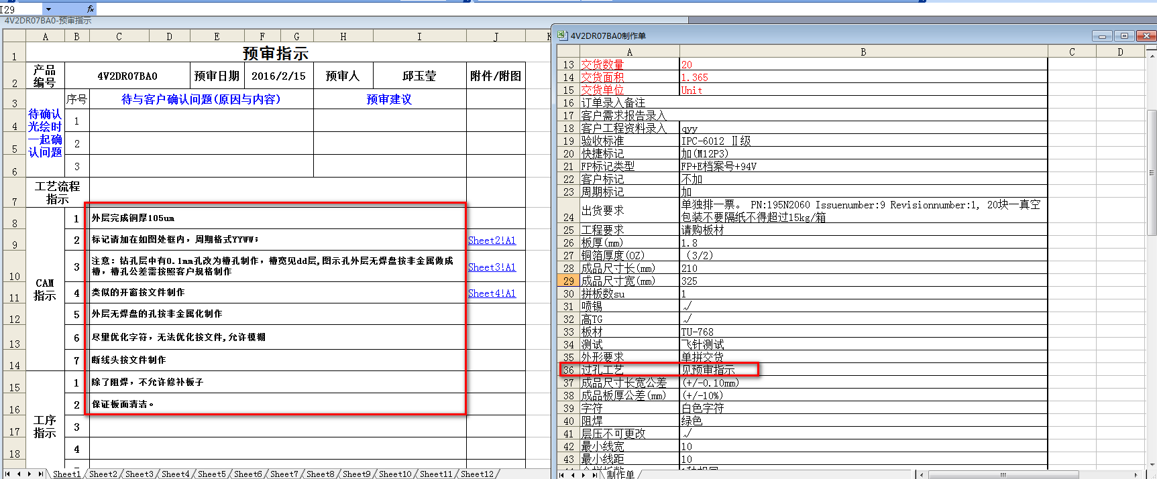Select column B header in 制作单 window
The width and height of the screenshot is (1157, 479).
[863, 52]
